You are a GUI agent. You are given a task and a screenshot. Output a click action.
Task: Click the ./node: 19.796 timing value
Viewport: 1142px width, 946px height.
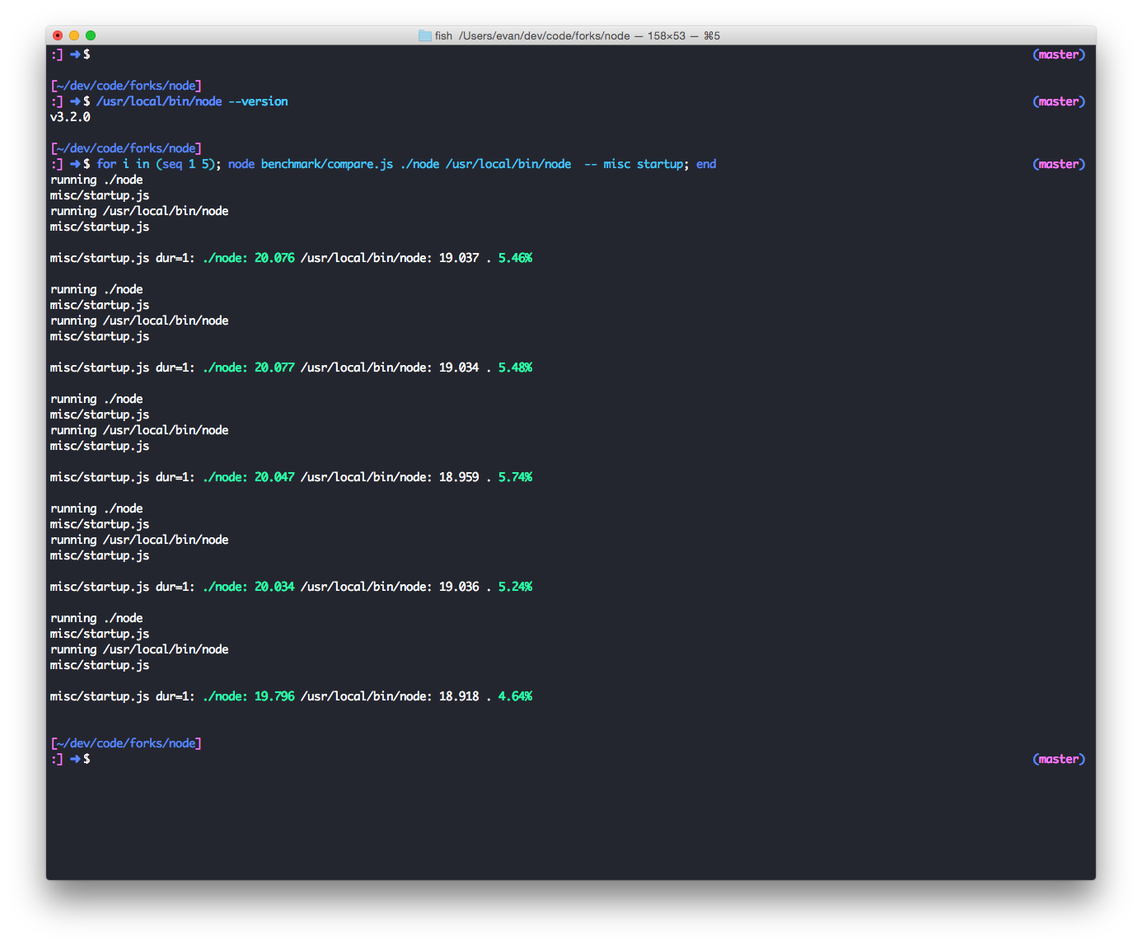click(249, 696)
